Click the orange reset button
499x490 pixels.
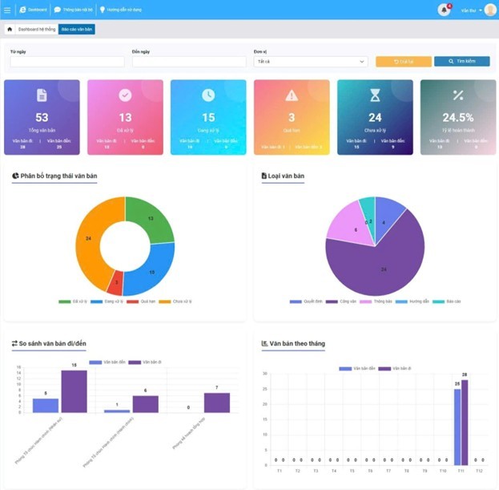click(403, 61)
